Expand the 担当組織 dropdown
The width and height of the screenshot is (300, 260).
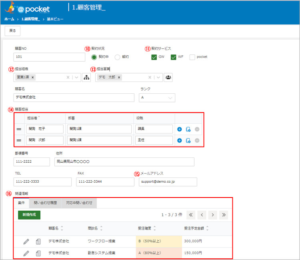coord(76,77)
